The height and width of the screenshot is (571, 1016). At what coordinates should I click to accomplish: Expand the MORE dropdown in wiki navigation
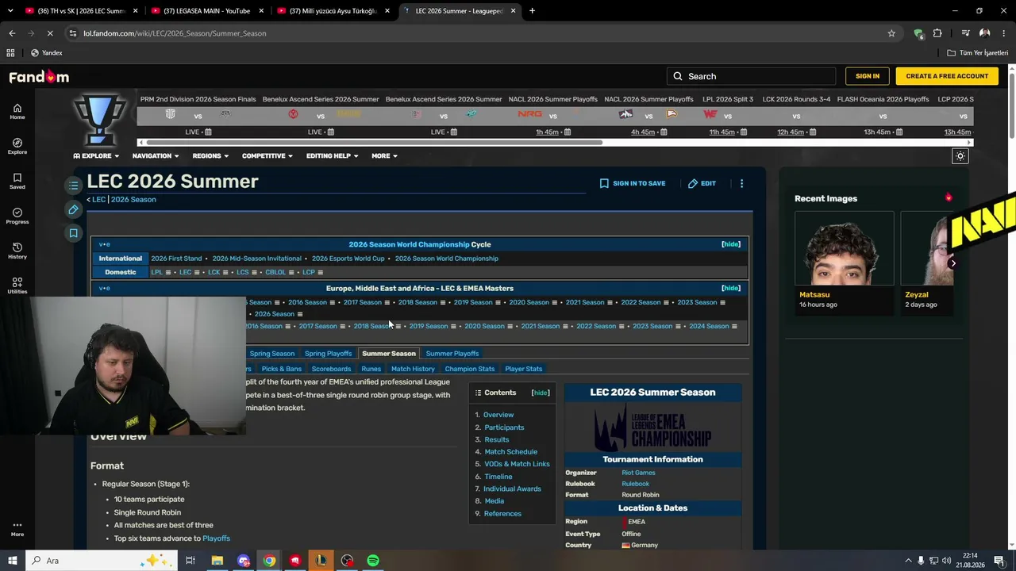[384, 156]
